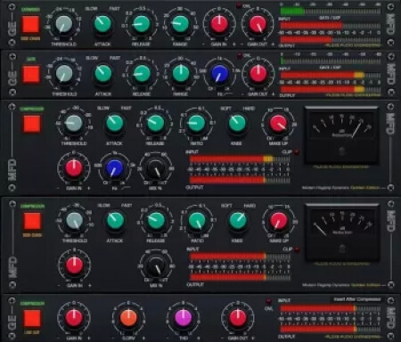Click the CLIP indicator on the compressor with Hz knob
The width and height of the screenshot is (401, 342).
pos(296,152)
